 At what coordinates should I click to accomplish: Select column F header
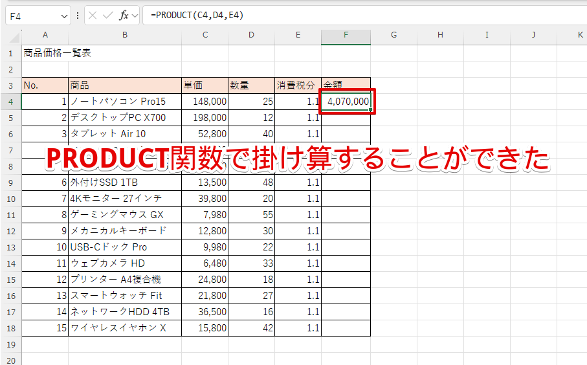(346, 35)
